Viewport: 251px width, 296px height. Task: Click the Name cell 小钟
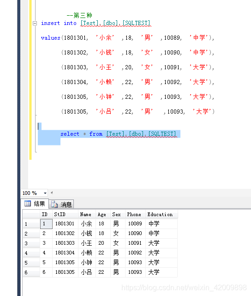coord(87,263)
